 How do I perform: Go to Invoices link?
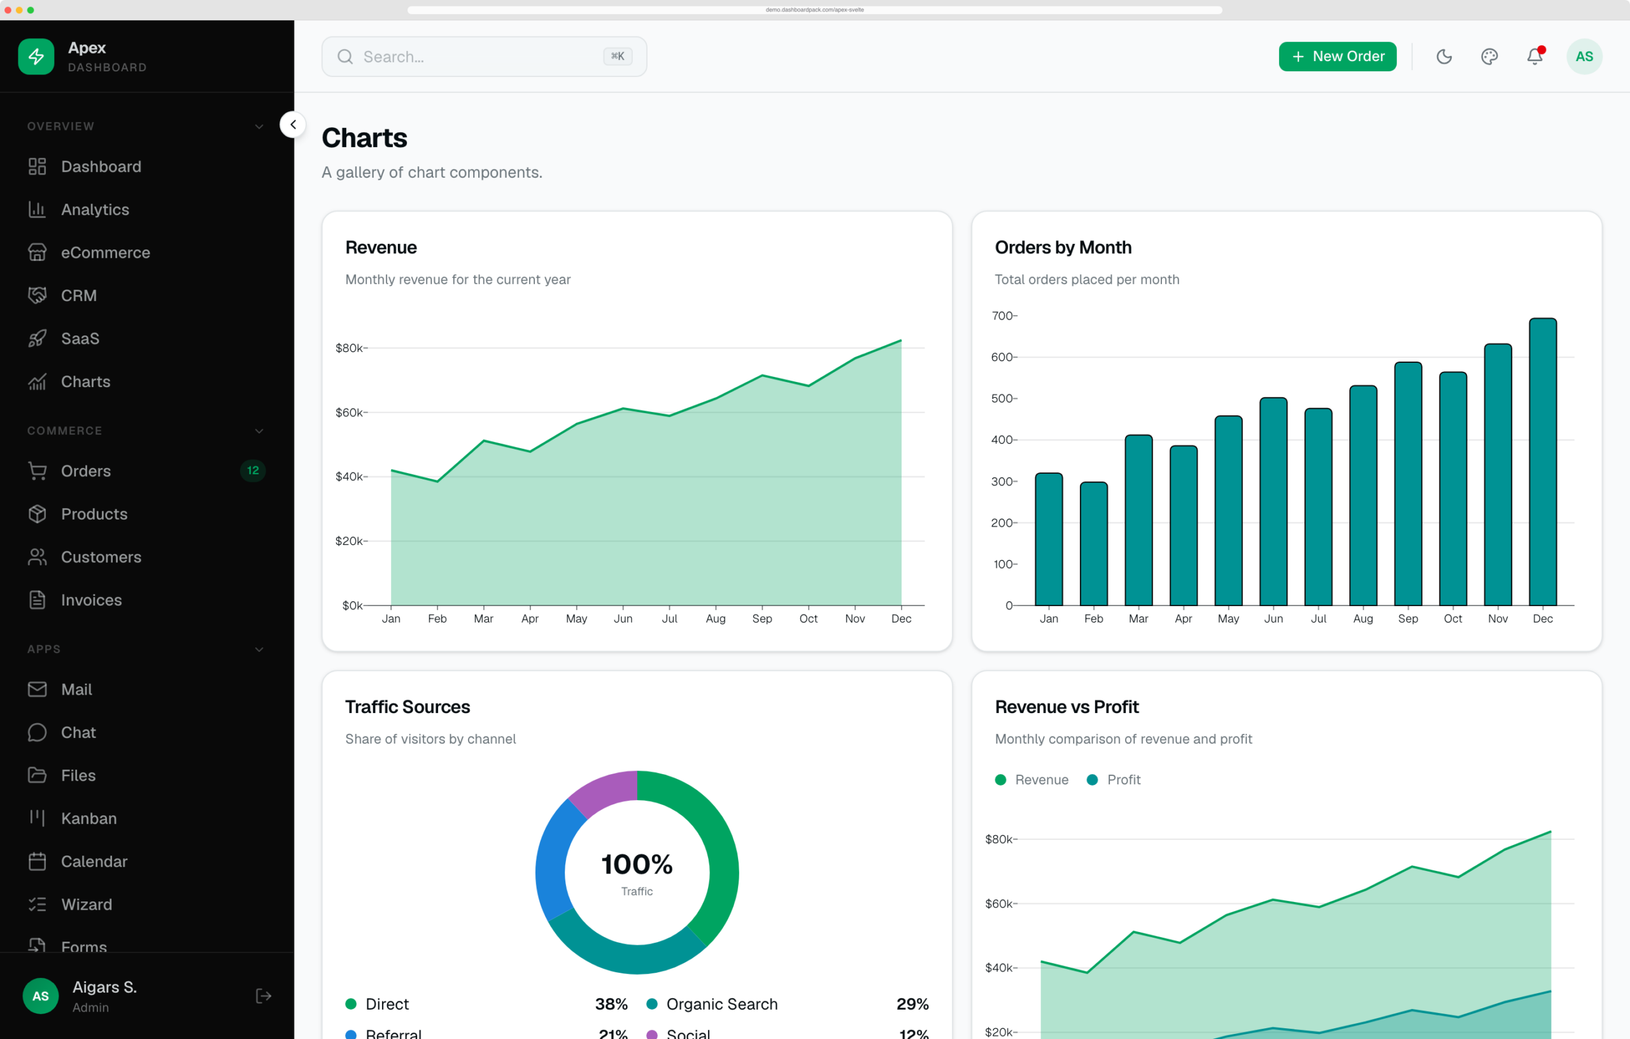[x=146, y=600]
